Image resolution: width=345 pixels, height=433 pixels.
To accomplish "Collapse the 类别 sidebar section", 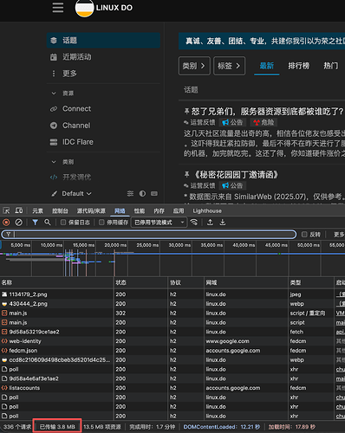I will point(54,162).
